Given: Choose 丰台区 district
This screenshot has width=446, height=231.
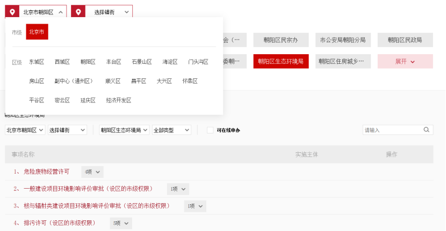Looking at the screenshot, I should 113,62.
